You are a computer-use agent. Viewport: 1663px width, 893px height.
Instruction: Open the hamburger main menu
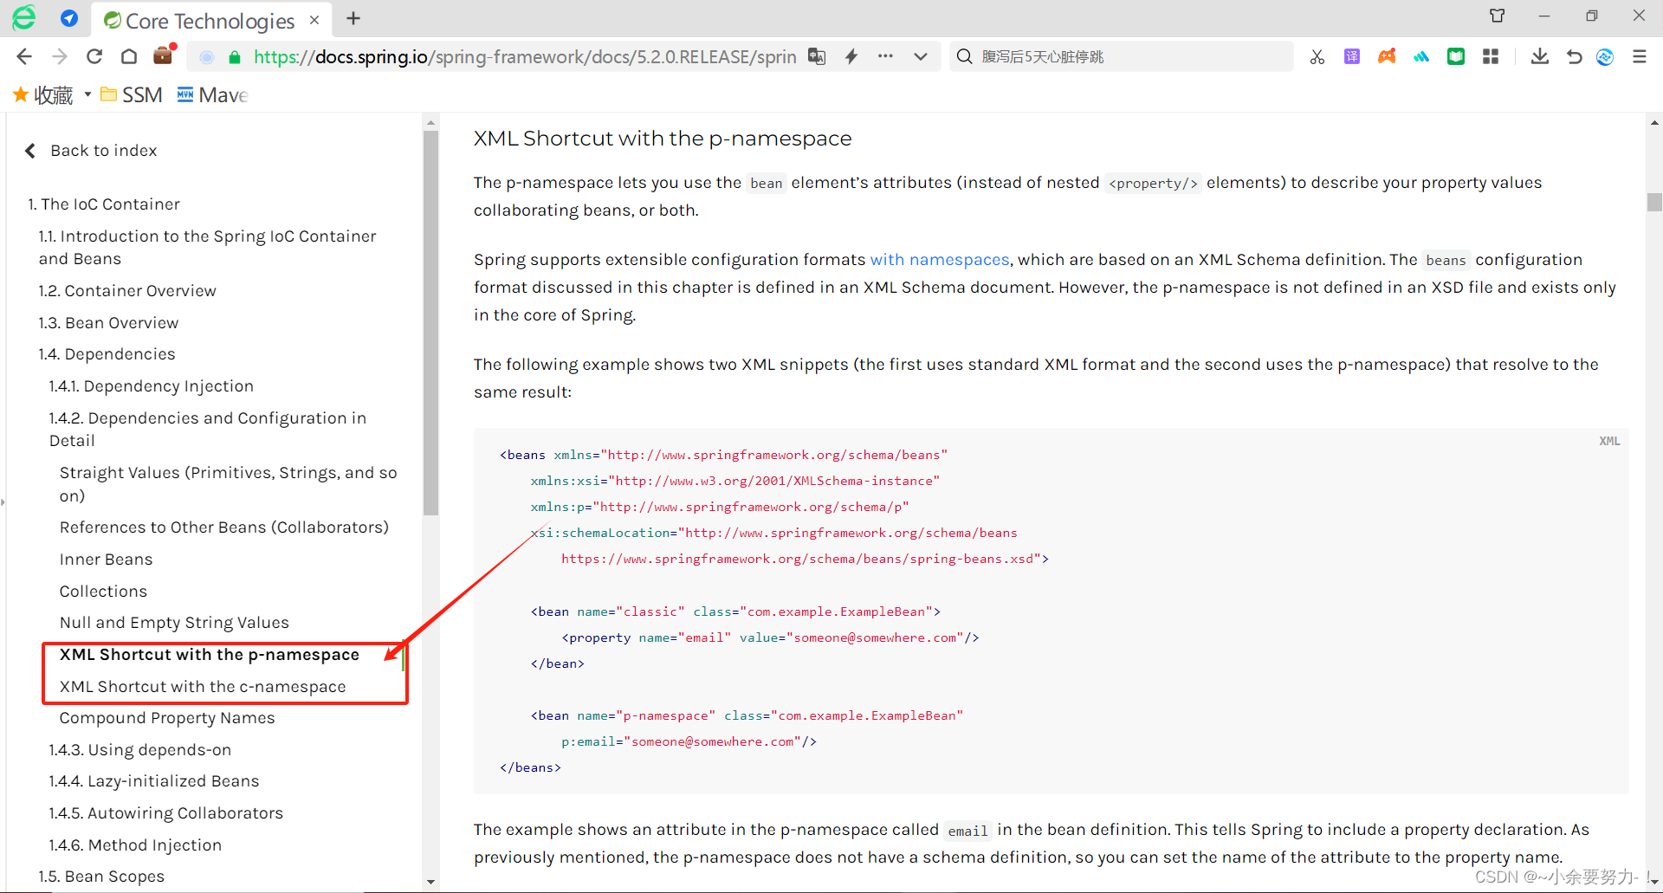coord(1640,57)
